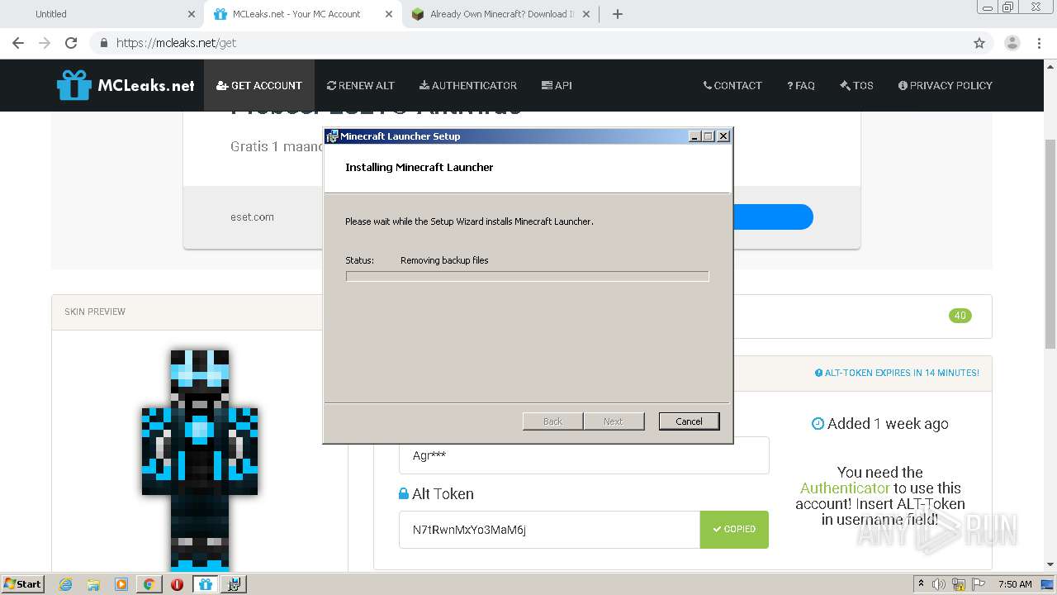Open the FAQ page
Image resolution: width=1057 pixels, height=595 pixels.
coord(801,85)
